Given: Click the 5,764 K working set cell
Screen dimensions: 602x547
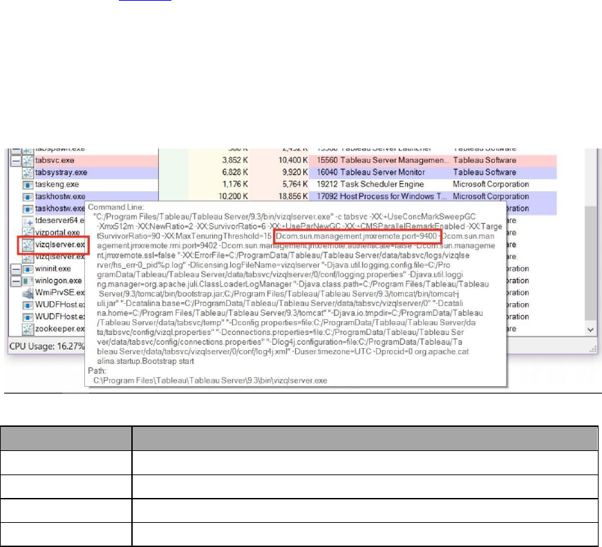Looking at the screenshot, I should pos(295,184).
